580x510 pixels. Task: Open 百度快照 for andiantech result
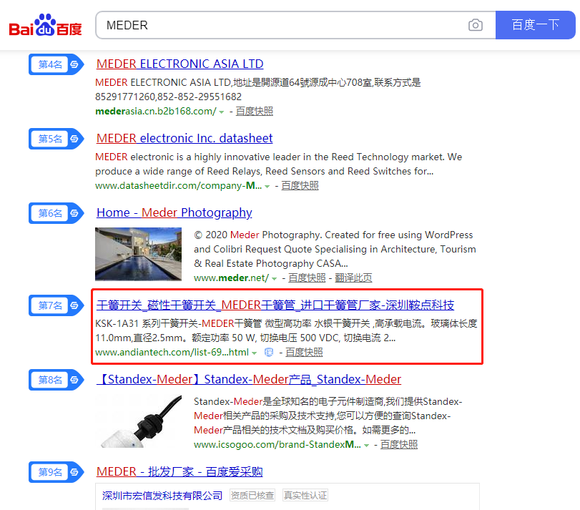coord(304,353)
